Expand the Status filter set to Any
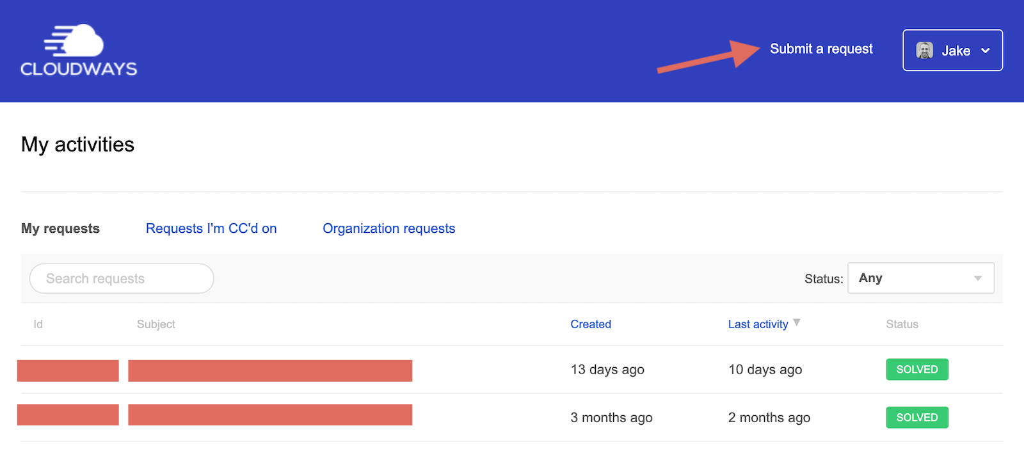Screen dimensions: 1024x465 coord(920,278)
